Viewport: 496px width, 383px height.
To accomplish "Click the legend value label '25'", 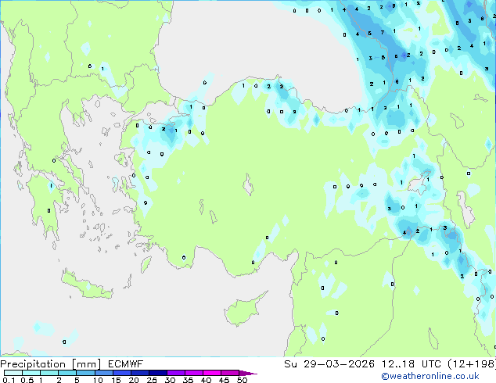I will click(152, 380).
